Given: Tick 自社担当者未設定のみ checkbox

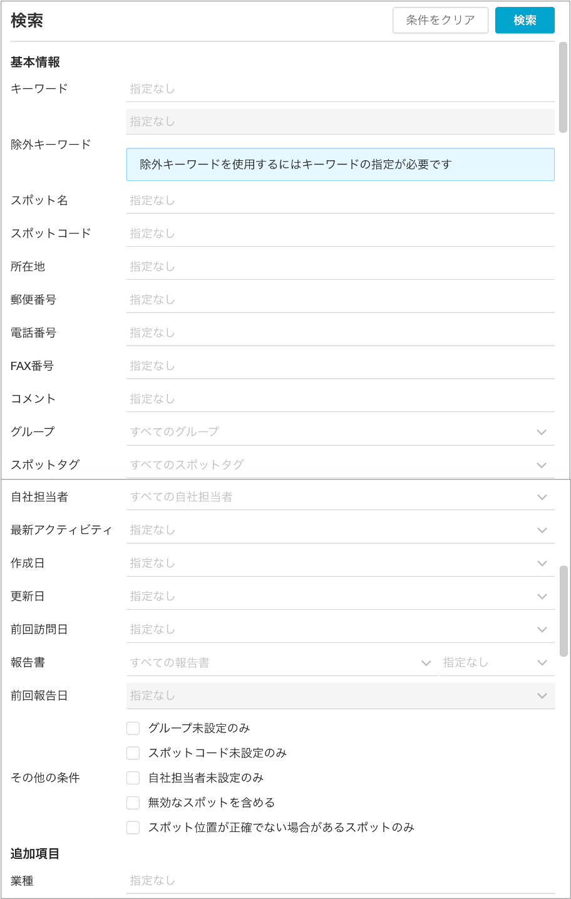Looking at the screenshot, I should 133,778.
